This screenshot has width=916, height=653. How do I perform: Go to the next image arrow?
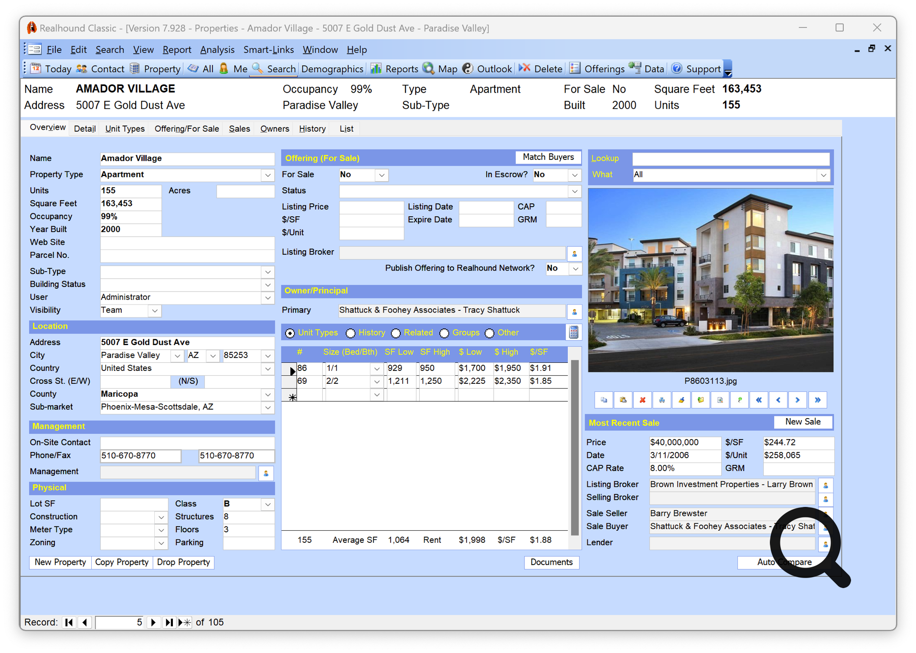pos(798,400)
